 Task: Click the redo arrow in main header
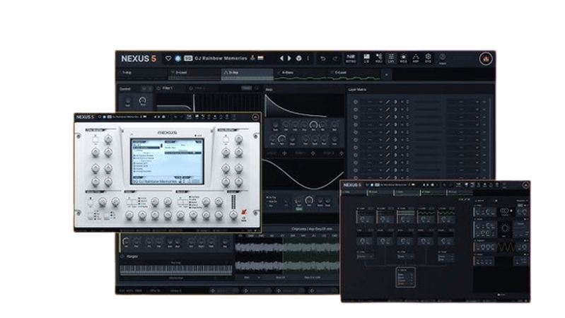click(334, 59)
